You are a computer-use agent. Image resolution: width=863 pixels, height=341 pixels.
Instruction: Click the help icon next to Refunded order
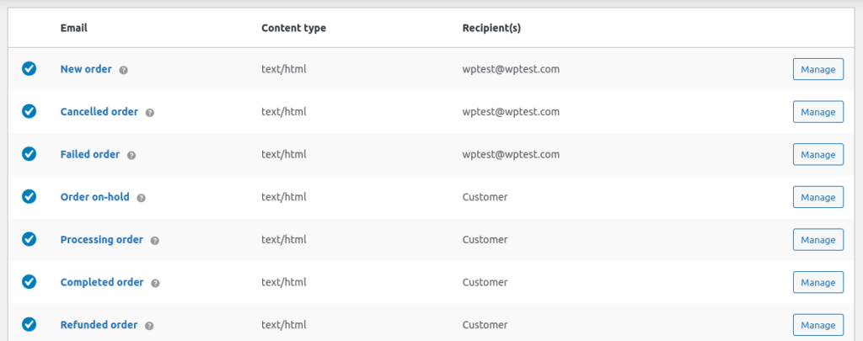click(x=149, y=326)
